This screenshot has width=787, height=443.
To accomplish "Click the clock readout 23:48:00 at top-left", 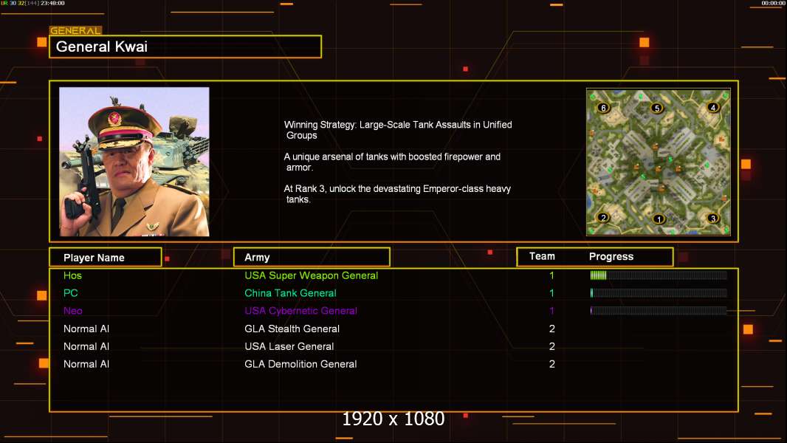I will coord(52,3).
